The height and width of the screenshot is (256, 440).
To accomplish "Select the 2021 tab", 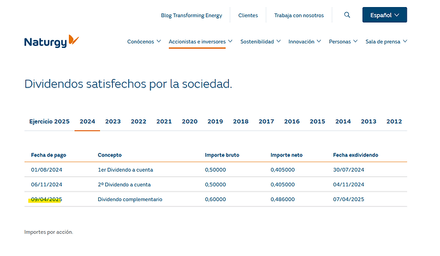I will tap(164, 121).
